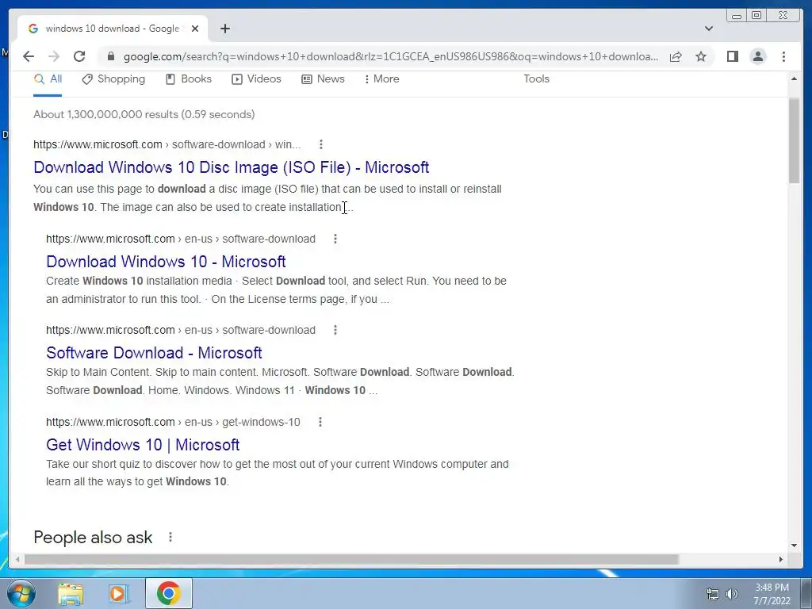The width and height of the screenshot is (812, 609).
Task: Open the Chrome side panel
Action: 732,56
